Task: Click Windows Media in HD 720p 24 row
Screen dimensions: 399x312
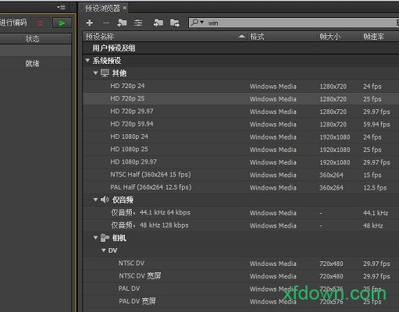Action: coord(273,87)
